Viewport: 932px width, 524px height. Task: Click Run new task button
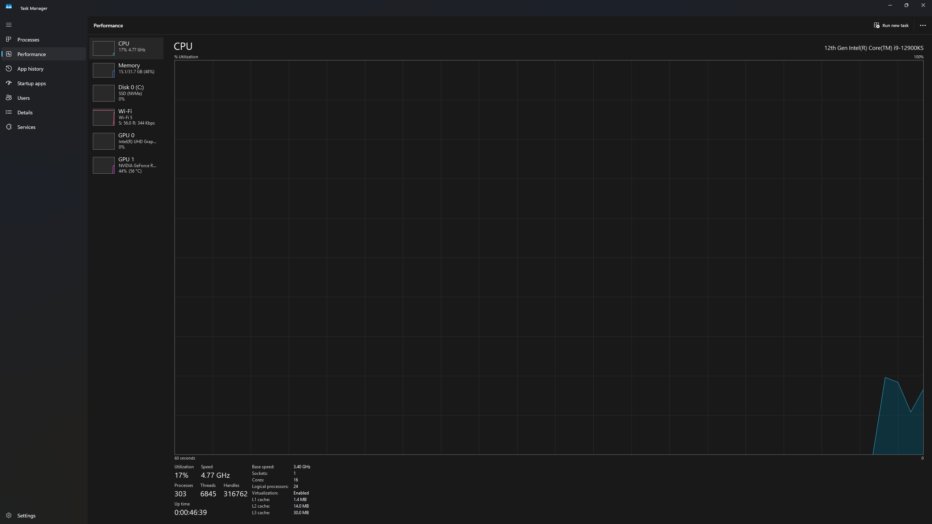click(891, 25)
